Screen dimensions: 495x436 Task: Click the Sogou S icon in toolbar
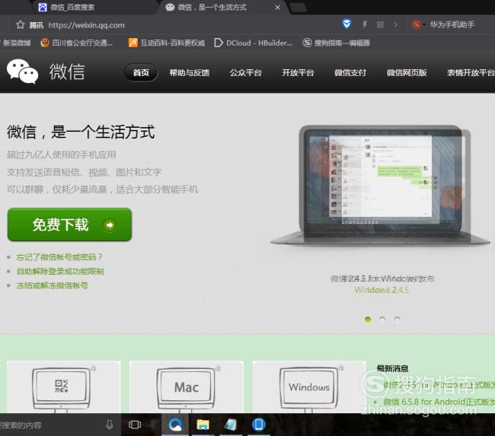(x=417, y=24)
